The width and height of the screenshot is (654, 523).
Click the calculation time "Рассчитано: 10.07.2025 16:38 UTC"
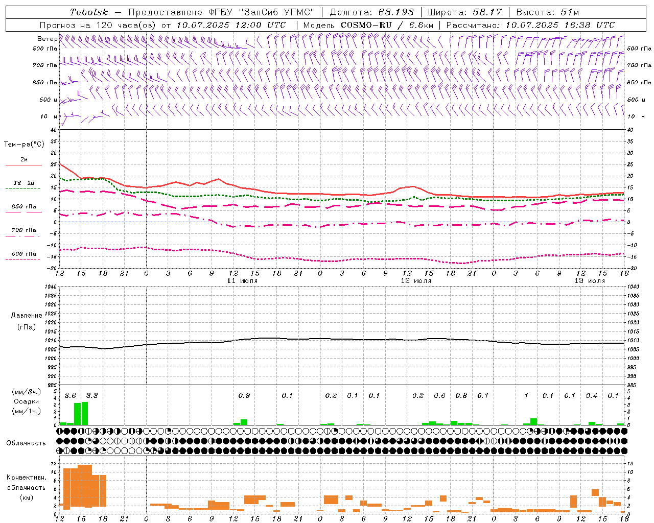click(x=530, y=25)
